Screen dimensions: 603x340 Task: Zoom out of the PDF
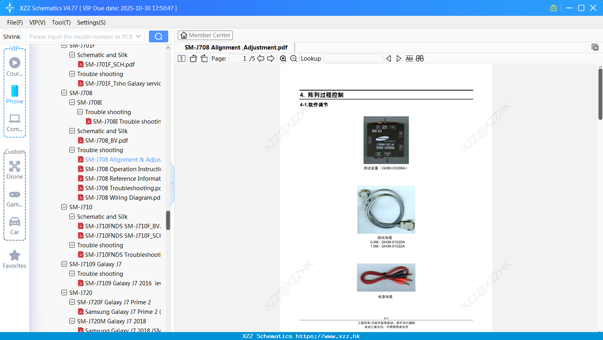click(x=293, y=58)
